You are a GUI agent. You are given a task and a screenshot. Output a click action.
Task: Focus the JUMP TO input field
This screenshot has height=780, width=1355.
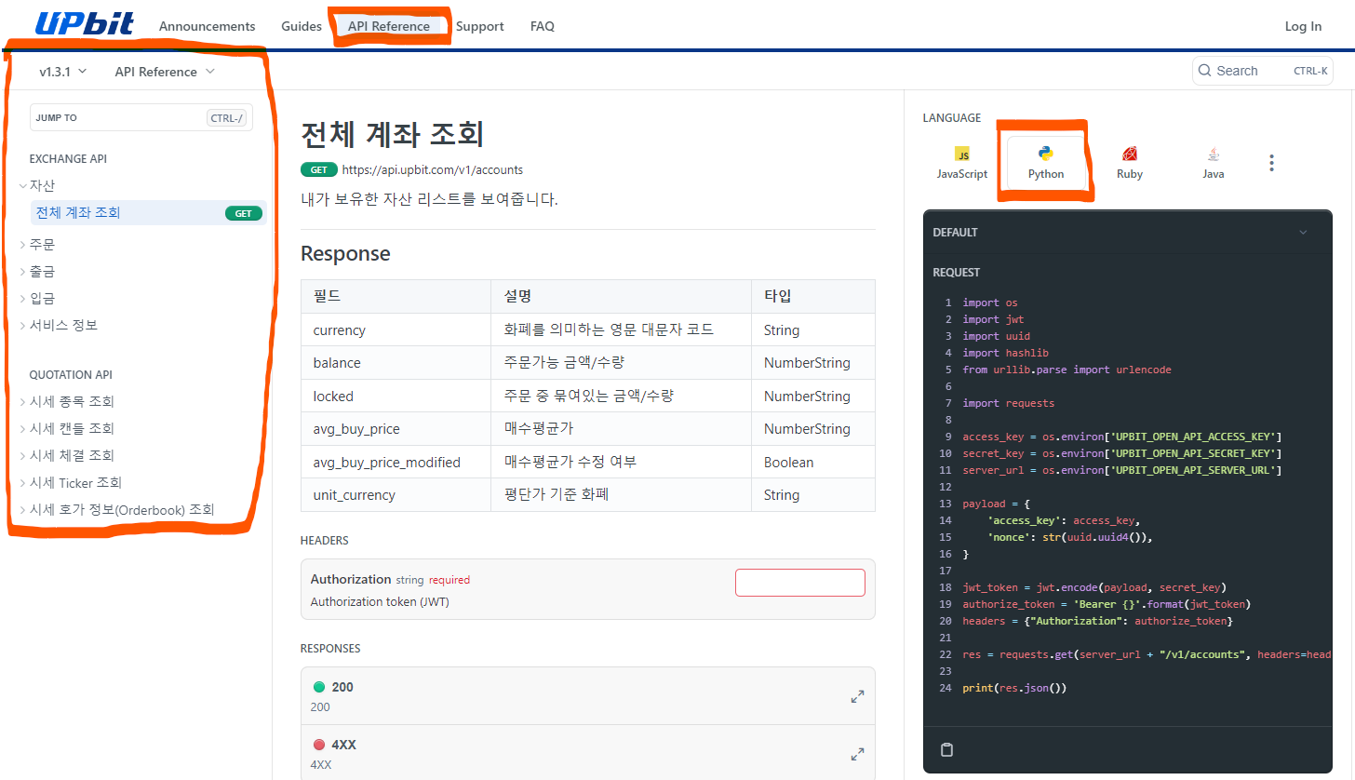141,117
